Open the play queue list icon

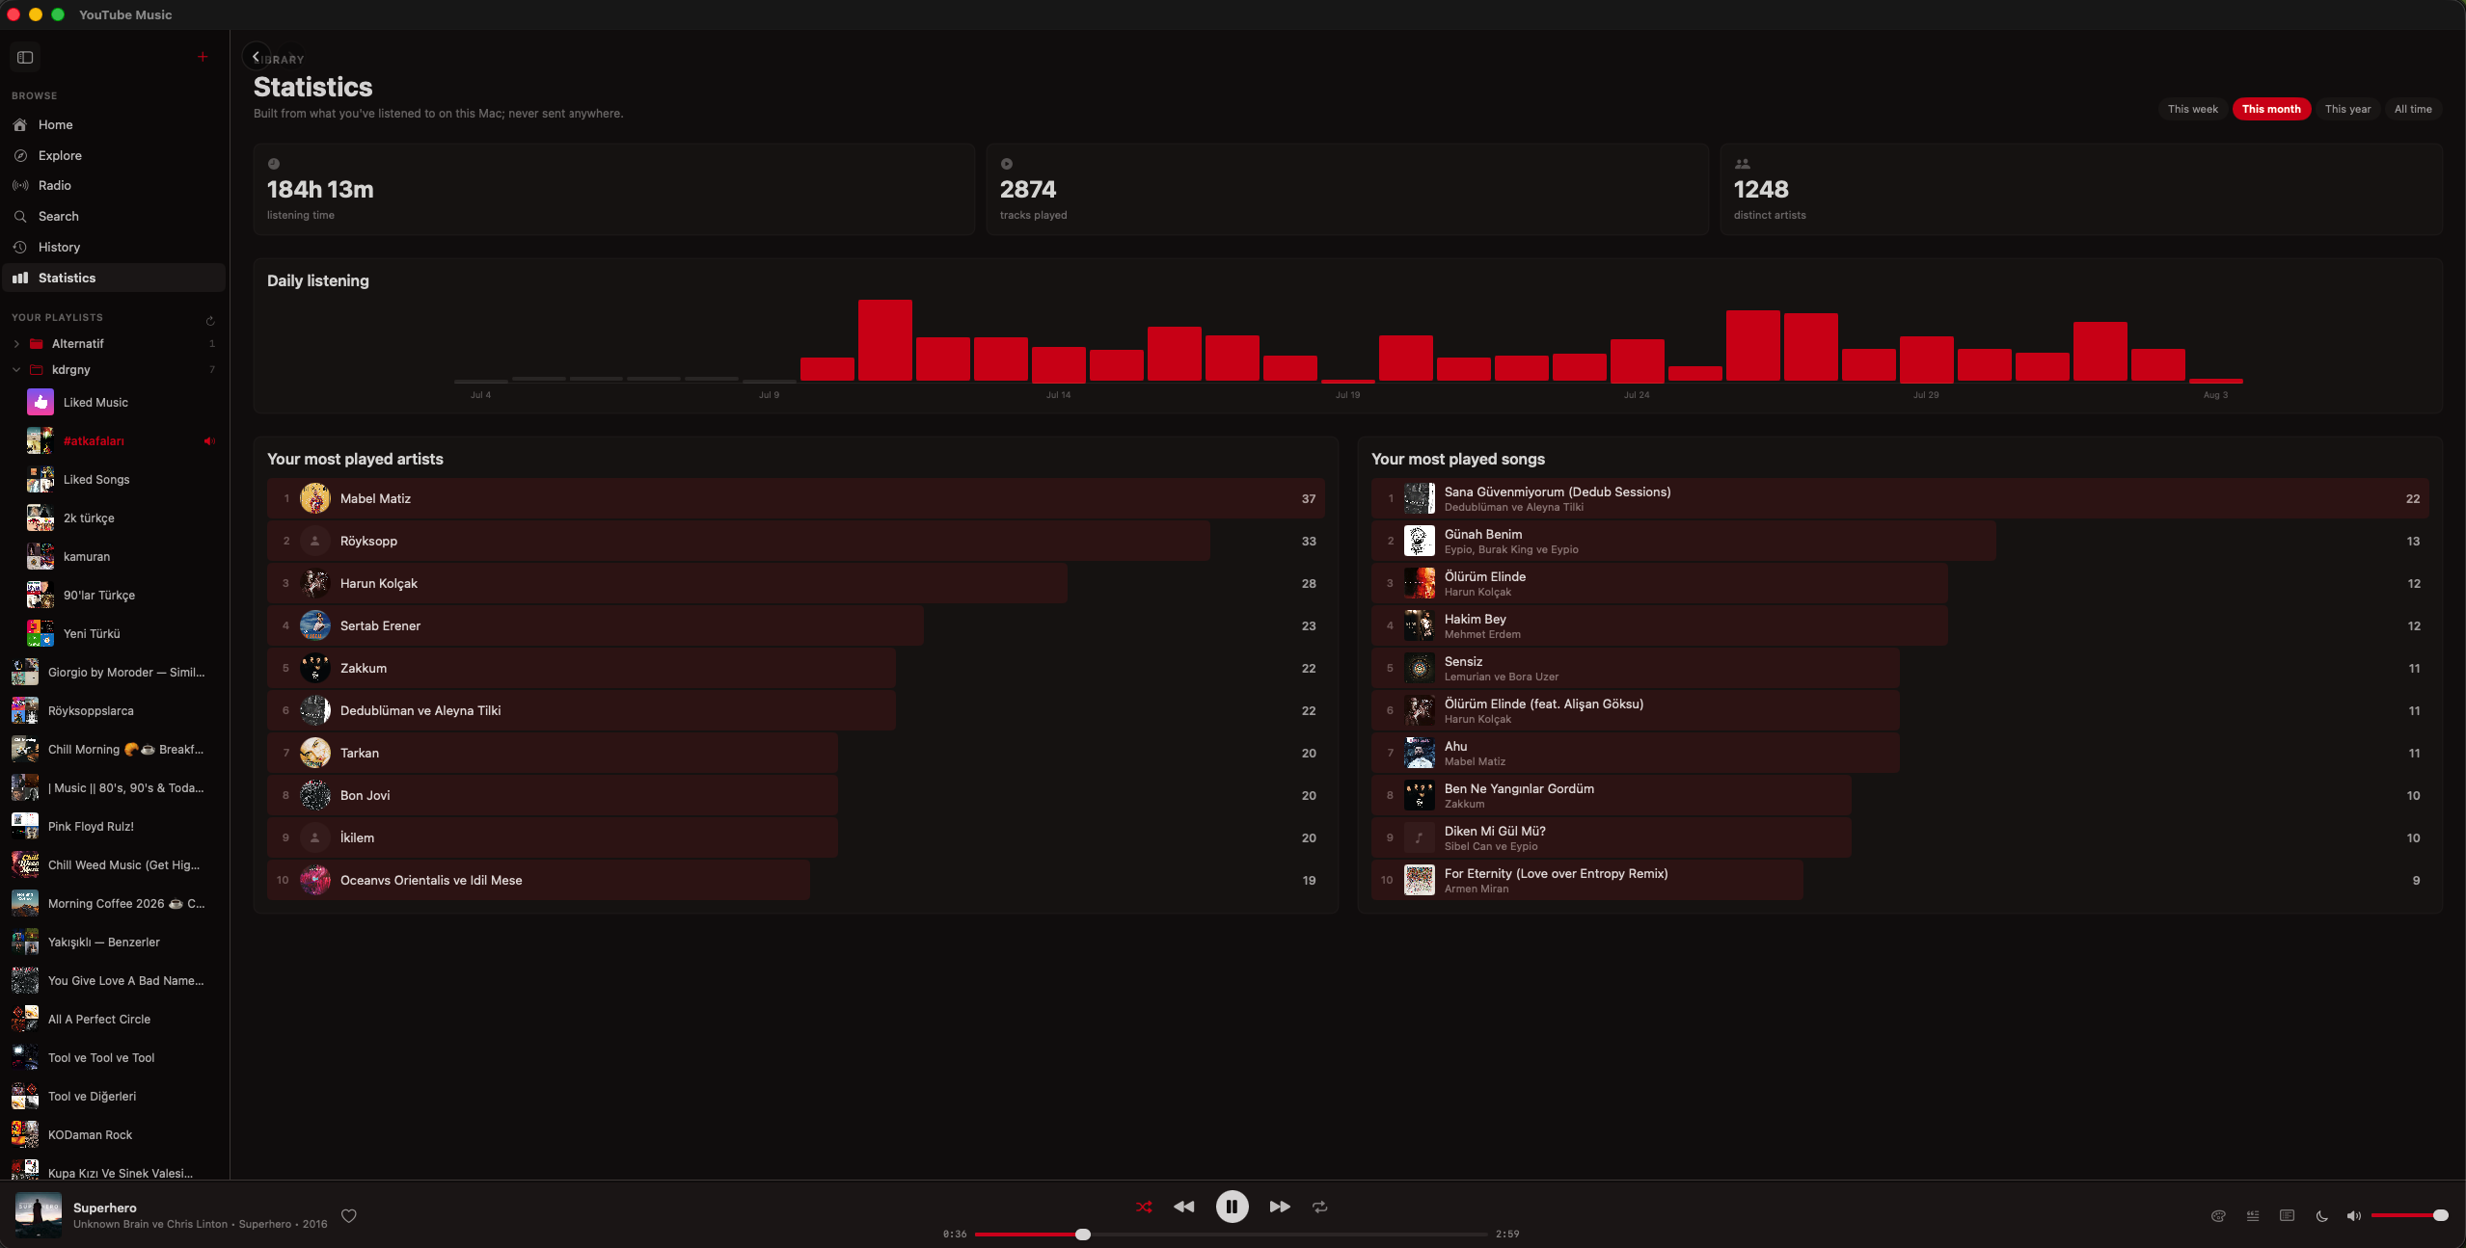point(2288,1215)
